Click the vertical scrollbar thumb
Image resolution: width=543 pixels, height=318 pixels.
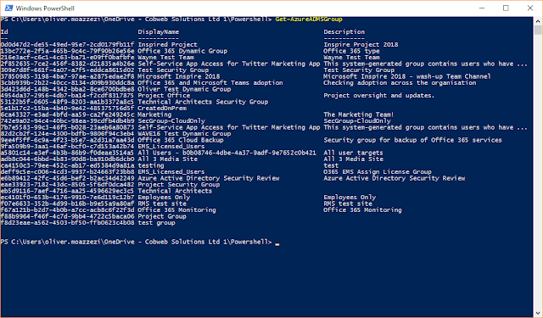point(538,30)
